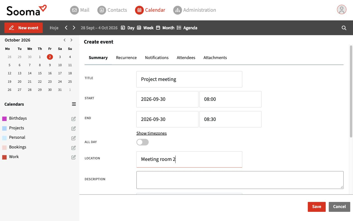The image size is (353, 221).
Task: Open the Contacts section
Action: pos(112,10)
